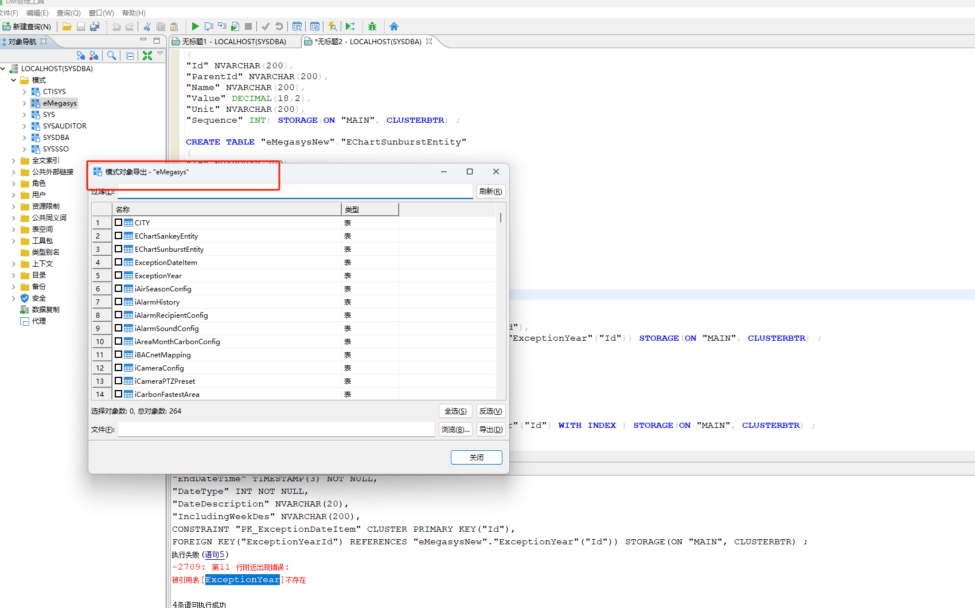Viewport: 975px width, 608px height.
Task: Click the 全选(S) select all button
Action: tap(455, 411)
